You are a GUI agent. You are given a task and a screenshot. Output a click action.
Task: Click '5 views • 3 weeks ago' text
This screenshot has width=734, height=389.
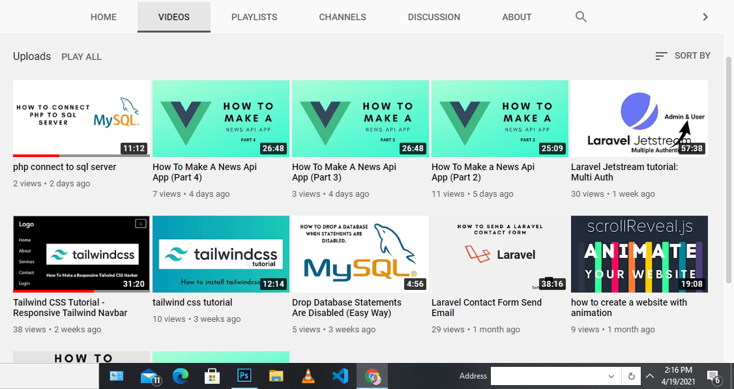tap(334, 330)
